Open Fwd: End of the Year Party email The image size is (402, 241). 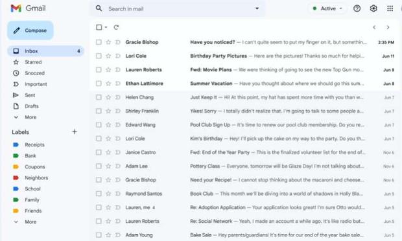245,152
